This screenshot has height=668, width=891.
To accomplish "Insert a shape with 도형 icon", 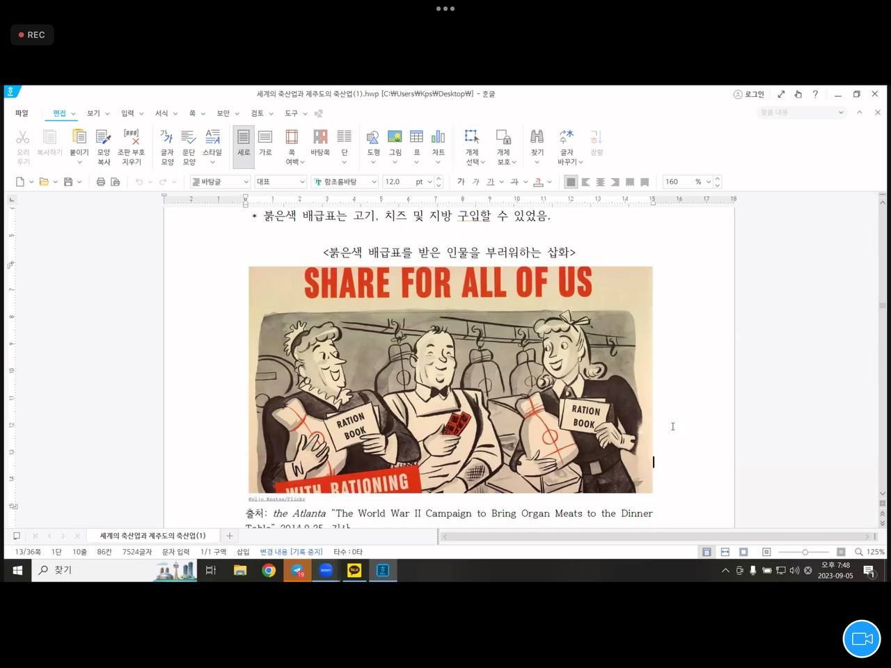I will pos(373,137).
